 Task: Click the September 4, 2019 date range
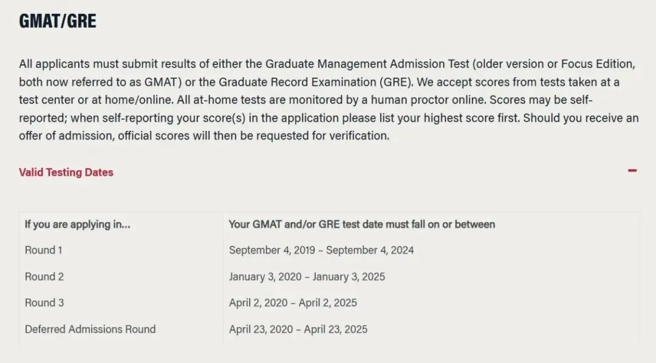(x=321, y=250)
